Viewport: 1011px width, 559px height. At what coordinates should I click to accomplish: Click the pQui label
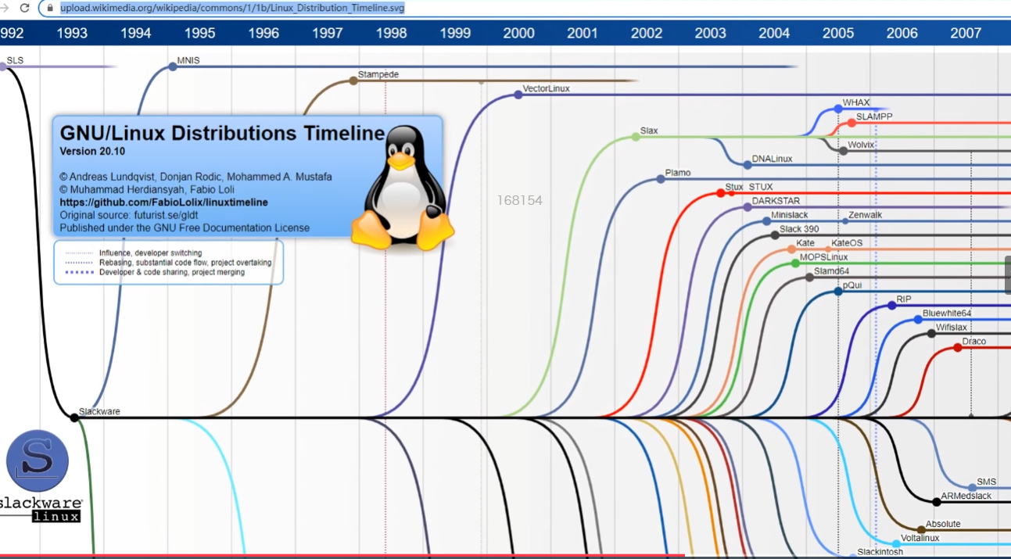tap(852, 285)
